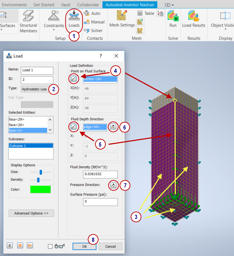Adjust the Size display slider
The height and width of the screenshot is (256, 234).
(41, 172)
